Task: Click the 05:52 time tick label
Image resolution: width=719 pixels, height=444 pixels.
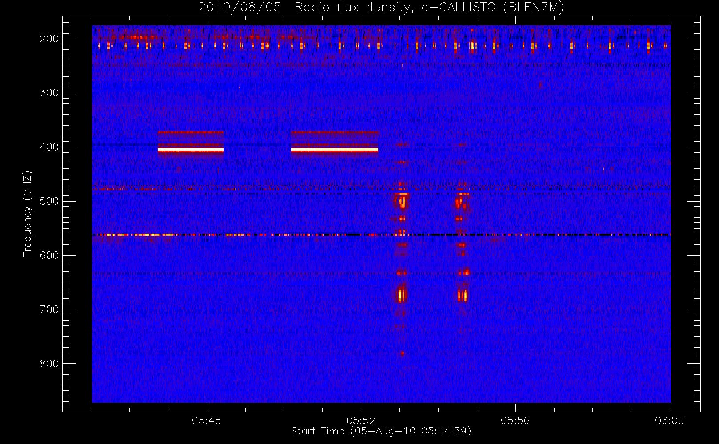Action: coord(361,420)
